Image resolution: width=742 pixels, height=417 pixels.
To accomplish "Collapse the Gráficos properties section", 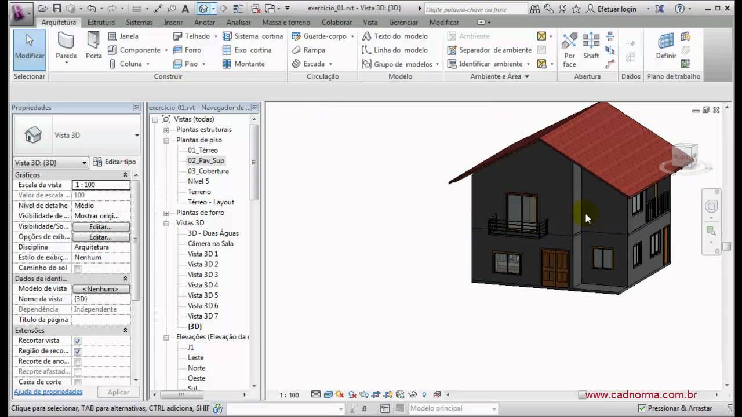I will click(x=125, y=175).
